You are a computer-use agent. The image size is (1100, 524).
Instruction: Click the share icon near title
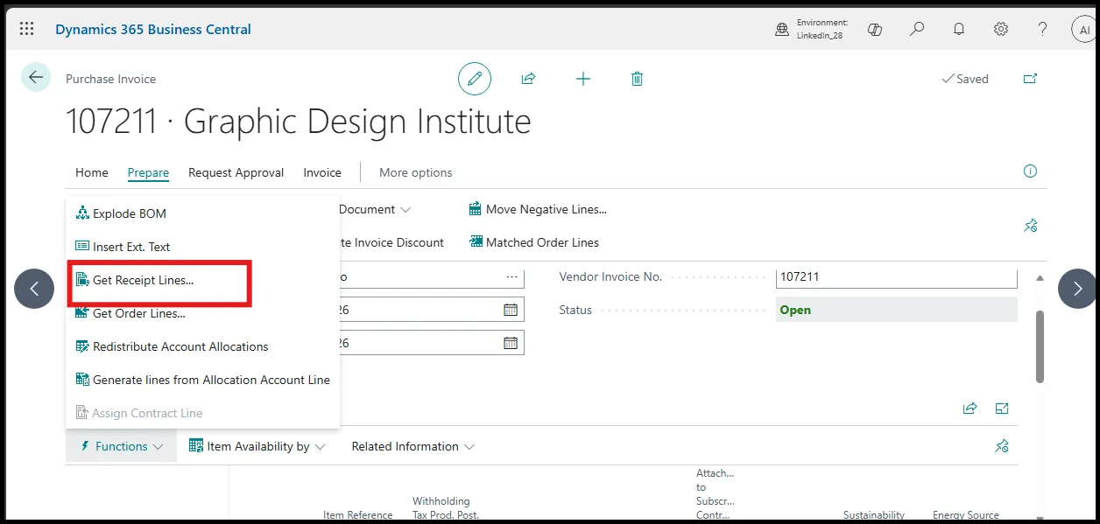528,79
